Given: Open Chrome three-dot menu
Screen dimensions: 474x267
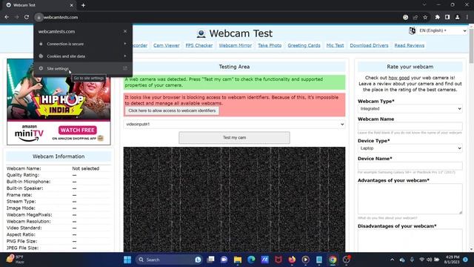Looking at the screenshot, I should click(467, 17).
